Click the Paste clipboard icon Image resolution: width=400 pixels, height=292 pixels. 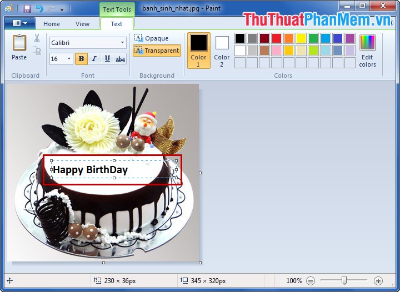(19, 43)
